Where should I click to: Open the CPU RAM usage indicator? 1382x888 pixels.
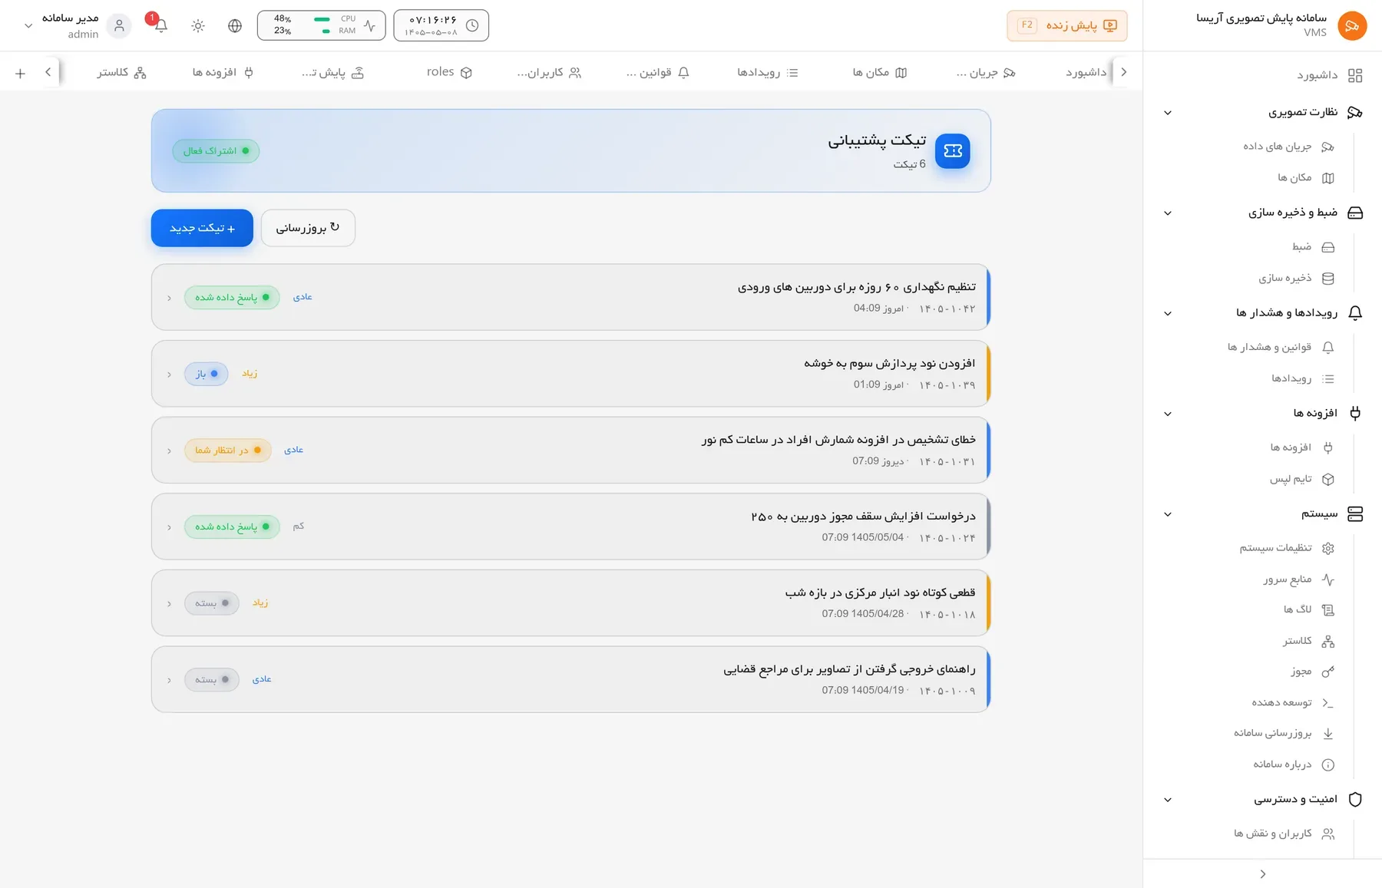pos(322,25)
